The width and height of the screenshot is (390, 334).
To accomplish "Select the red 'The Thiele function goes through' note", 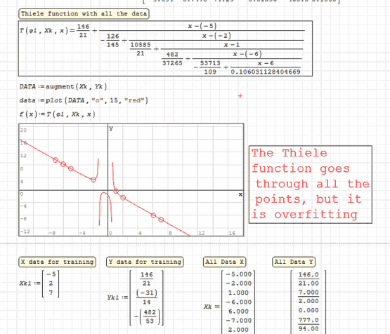I will [x=311, y=185].
